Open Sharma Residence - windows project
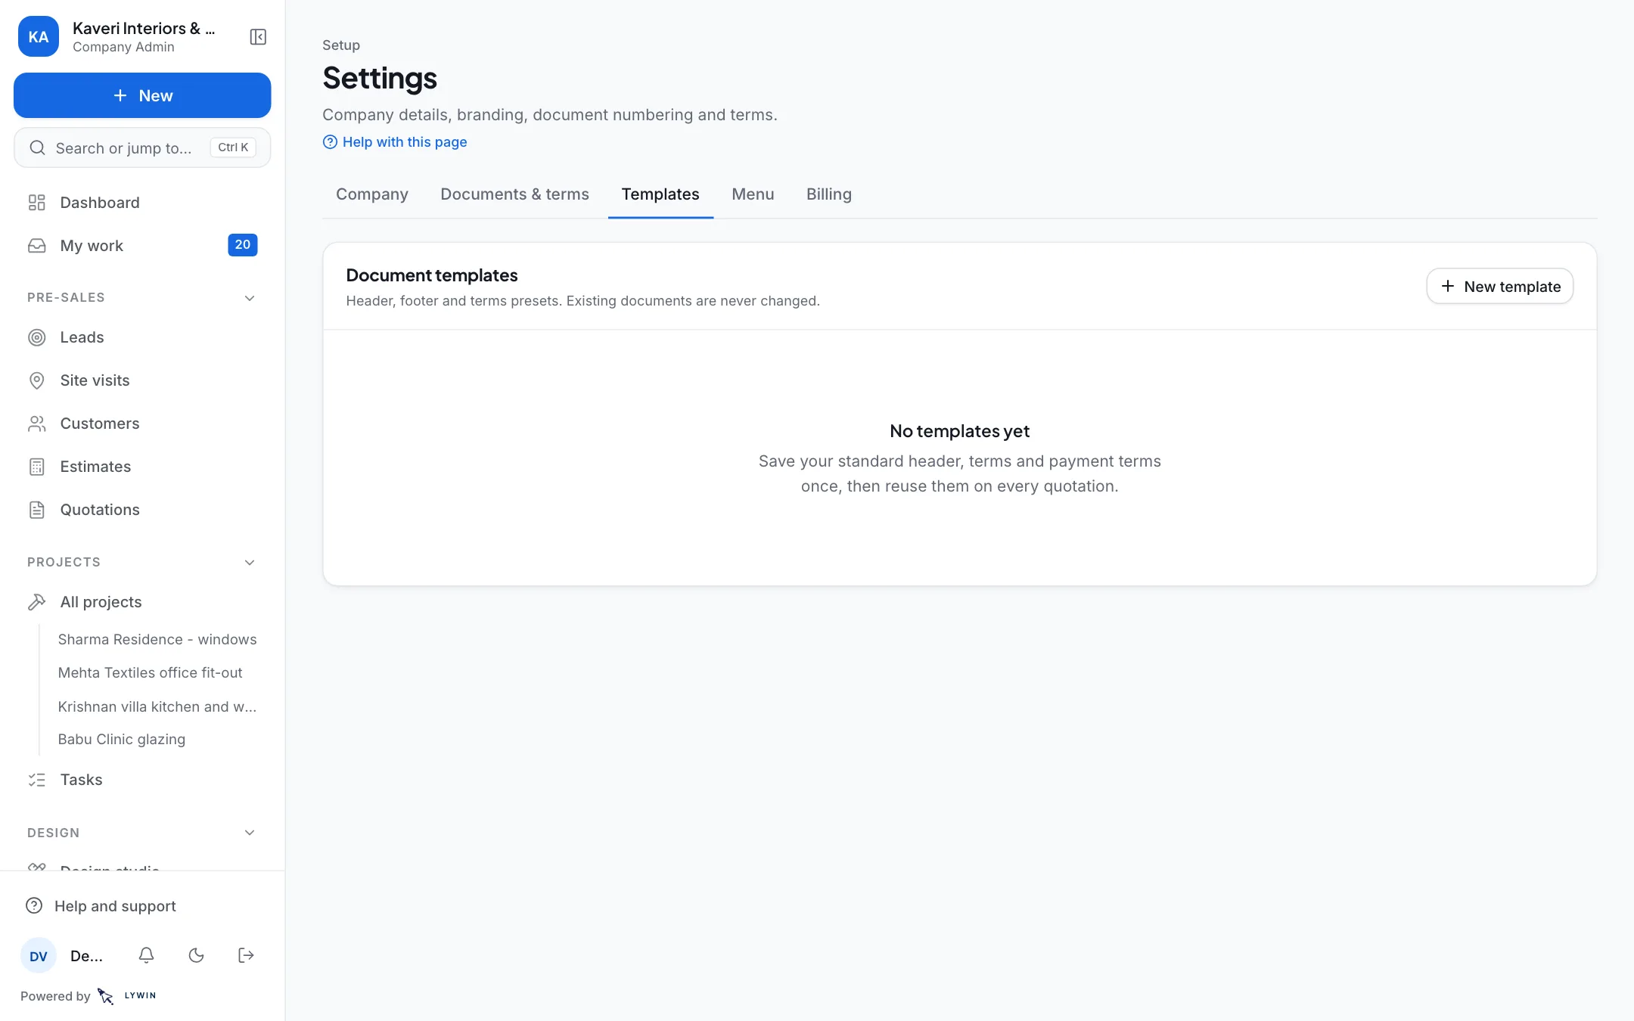1634x1021 pixels. pyautogui.click(x=157, y=640)
